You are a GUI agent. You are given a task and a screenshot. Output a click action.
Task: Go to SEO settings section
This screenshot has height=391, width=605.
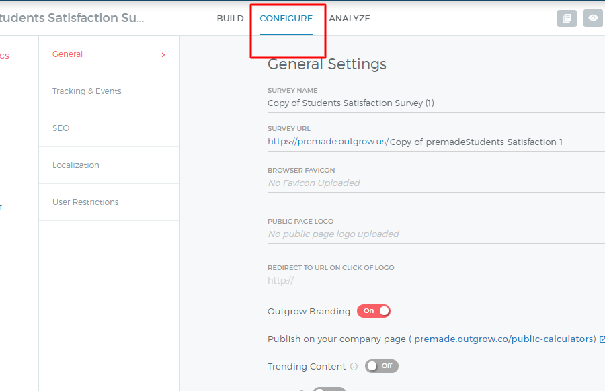pyautogui.click(x=61, y=128)
